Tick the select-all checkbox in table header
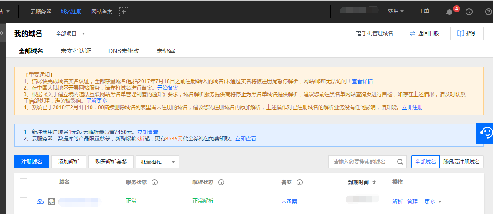 click(x=24, y=182)
